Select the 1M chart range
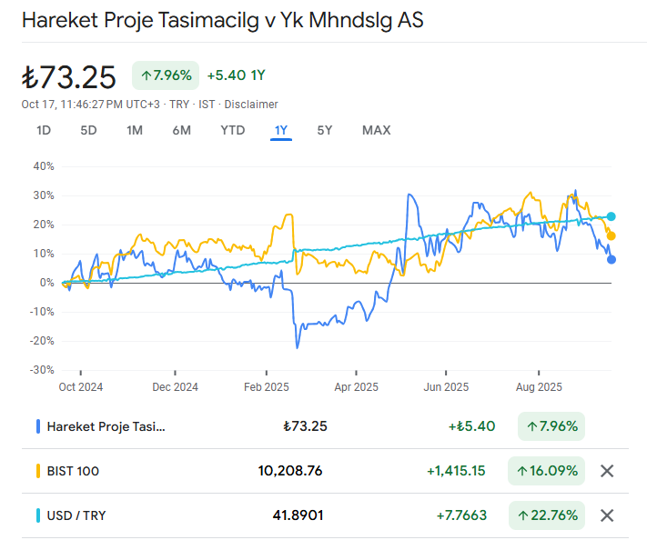Image resolution: width=647 pixels, height=540 pixels. tap(135, 130)
